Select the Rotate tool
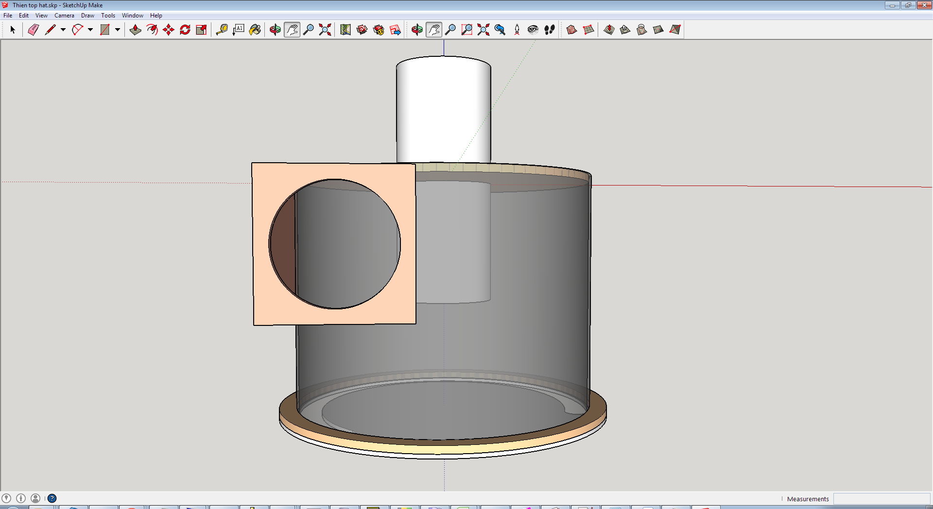 coord(185,30)
